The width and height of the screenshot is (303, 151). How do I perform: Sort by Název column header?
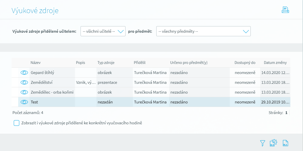[36, 63]
